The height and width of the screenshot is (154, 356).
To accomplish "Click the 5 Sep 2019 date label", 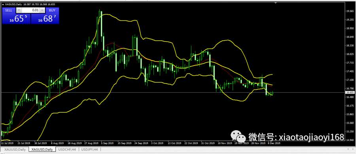I will (108, 143).
